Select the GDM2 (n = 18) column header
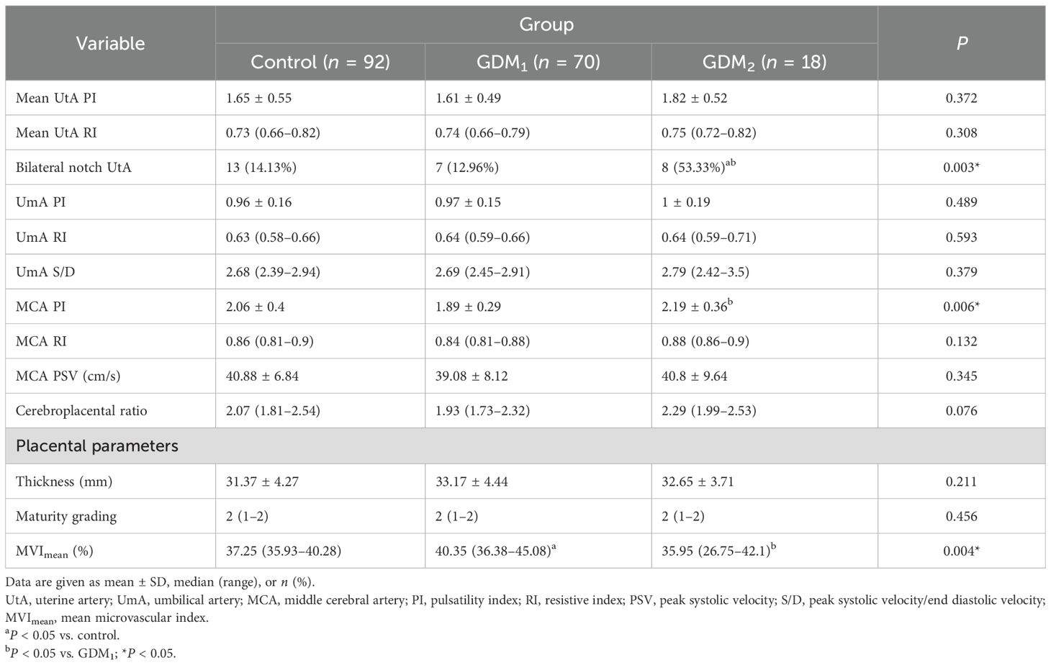The width and height of the screenshot is (1051, 665). (x=764, y=62)
